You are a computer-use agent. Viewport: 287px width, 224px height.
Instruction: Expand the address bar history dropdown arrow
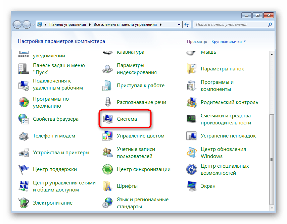point(179,25)
